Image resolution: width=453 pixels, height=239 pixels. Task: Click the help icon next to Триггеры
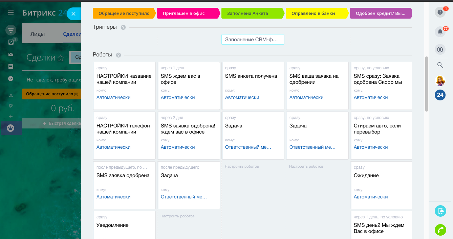(x=123, y=27)
